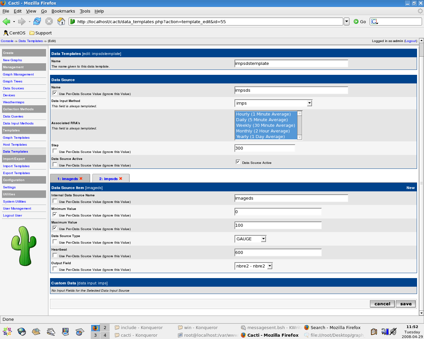Viewport: 424px width, 339px height.
Task: Open Graph Templates sidebar link
Action: 16,138
